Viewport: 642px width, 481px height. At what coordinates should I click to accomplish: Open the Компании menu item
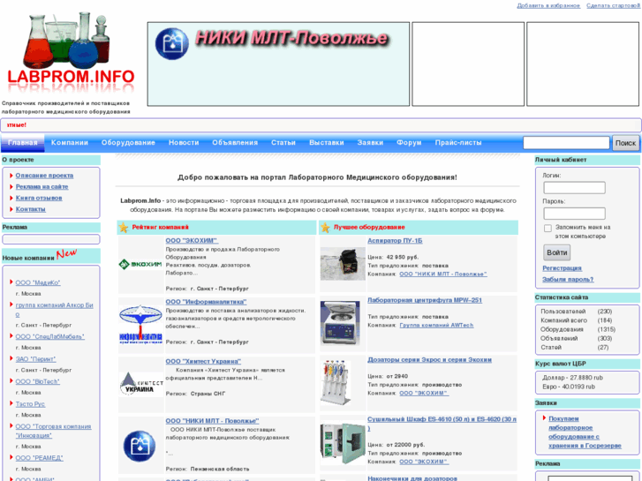point(70,143)
